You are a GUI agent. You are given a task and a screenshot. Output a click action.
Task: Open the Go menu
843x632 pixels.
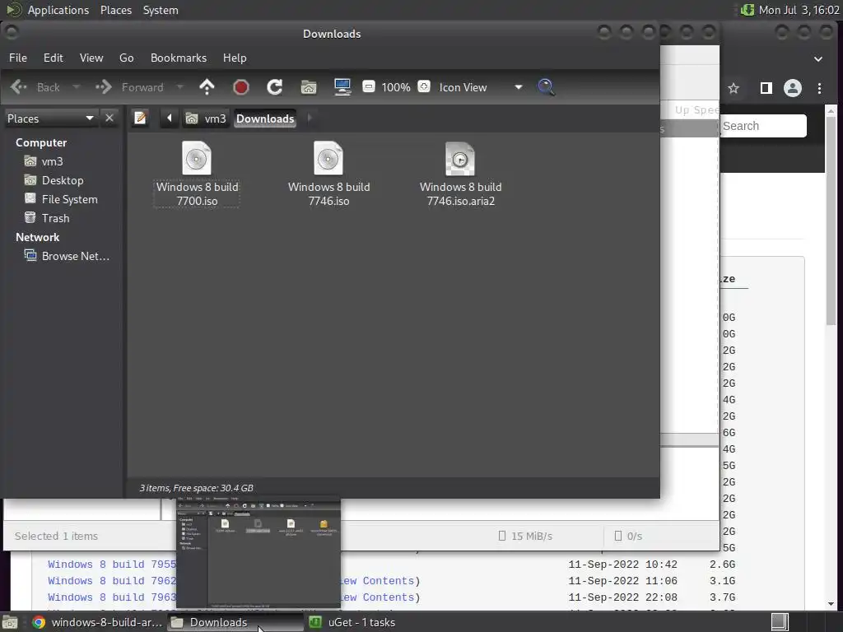pos(126,58)
